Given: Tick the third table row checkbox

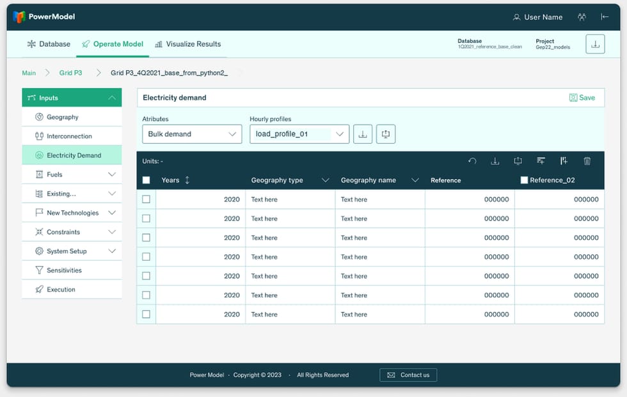Looking at the screenshot, I should [x=147, y=238].
